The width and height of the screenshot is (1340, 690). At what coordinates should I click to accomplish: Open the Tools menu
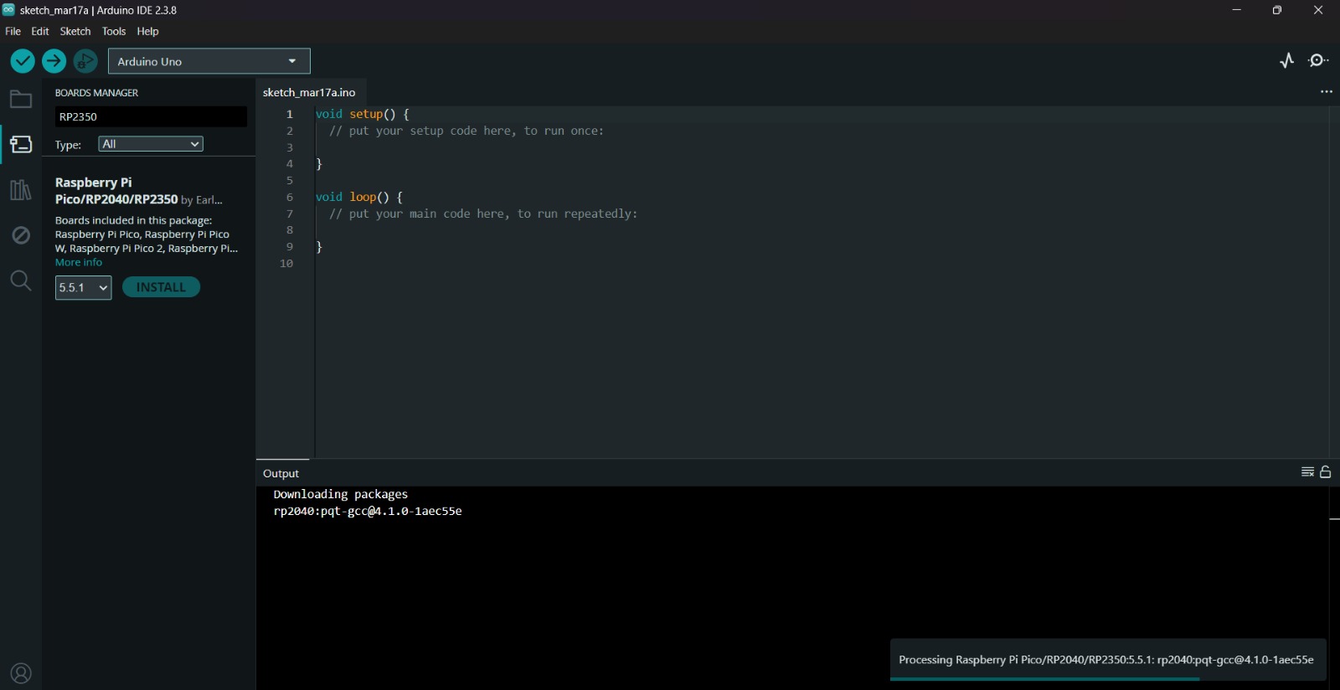point(114,31)
